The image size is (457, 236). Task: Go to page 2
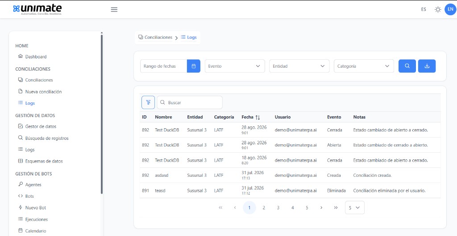click(264, 208)
